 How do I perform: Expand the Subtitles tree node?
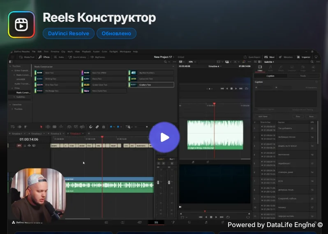click(x=14, y=97)
